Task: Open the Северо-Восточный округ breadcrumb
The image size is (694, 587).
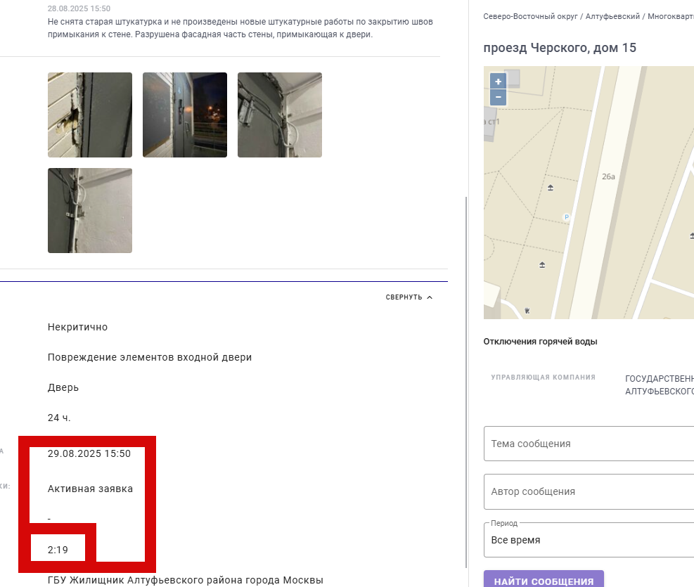Action: click(x=530, y=16)
